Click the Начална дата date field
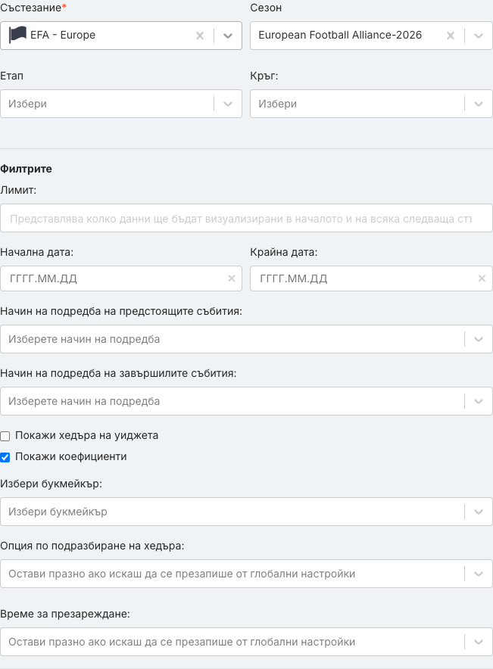493x669 pixels. tap(121, 278)
